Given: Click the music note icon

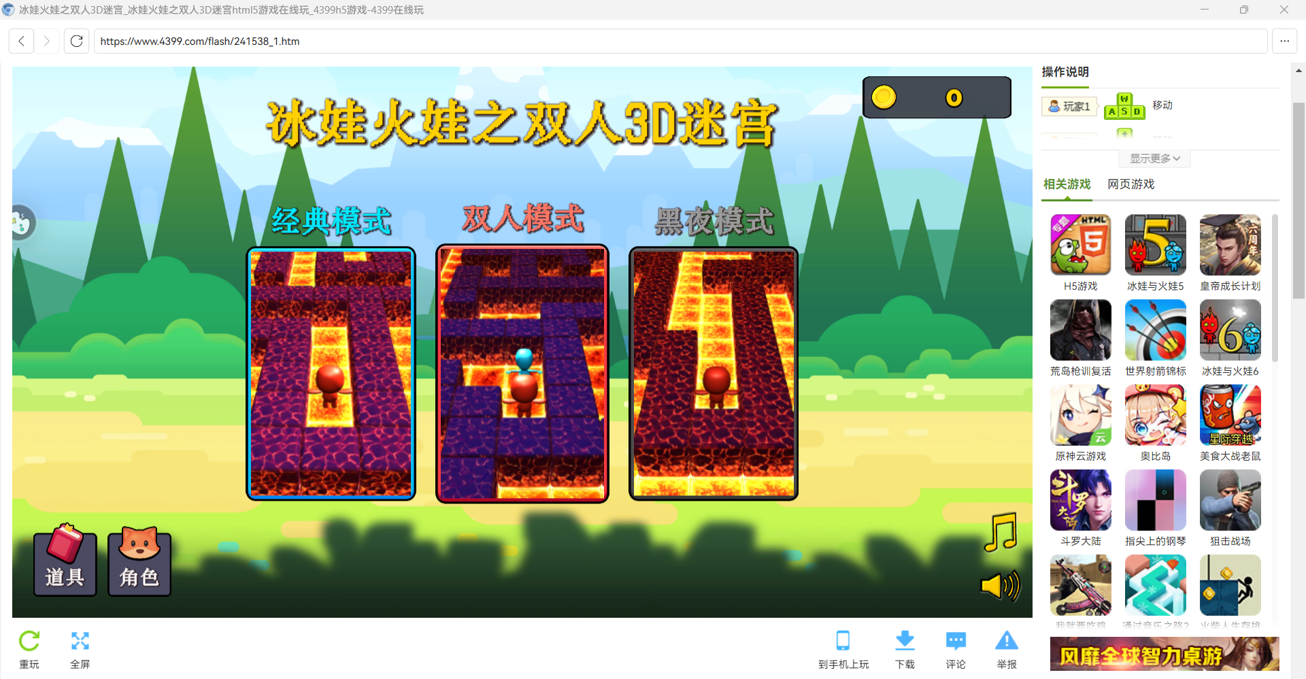Looking at the screenshot, I should (1000, 532).
